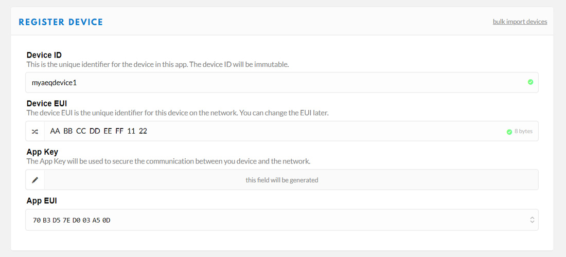Click the pencil icon to edit App Key

tap(35, 180)
